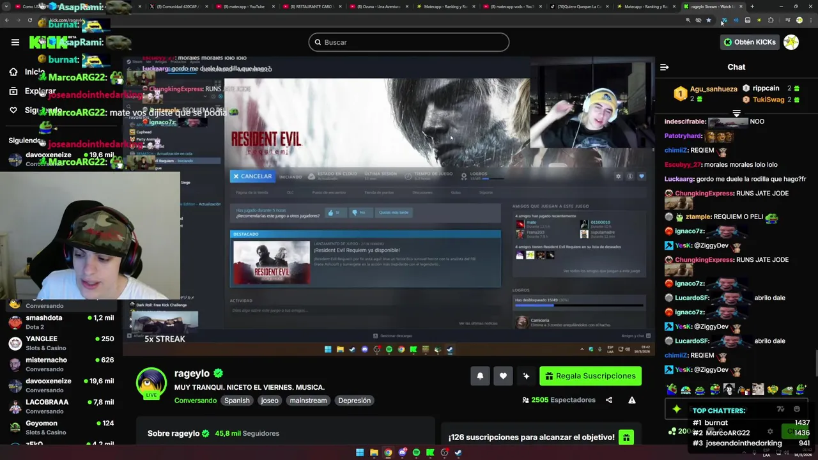818x460 pixels.
Task: Switch to Ozuna - Una Aventura browser tab
Action: pos(377,6)
